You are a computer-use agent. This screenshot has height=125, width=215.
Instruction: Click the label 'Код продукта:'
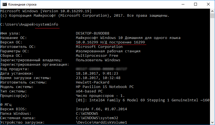[x=14, y=69]
